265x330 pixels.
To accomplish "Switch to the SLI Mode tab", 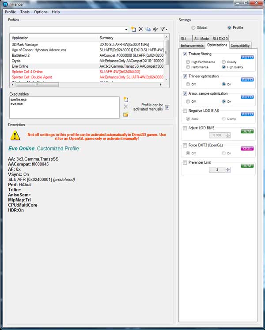I will pos(201,39).
